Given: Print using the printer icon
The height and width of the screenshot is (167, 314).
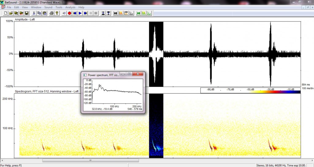Looking at the screenshot, I should (52, 13).
